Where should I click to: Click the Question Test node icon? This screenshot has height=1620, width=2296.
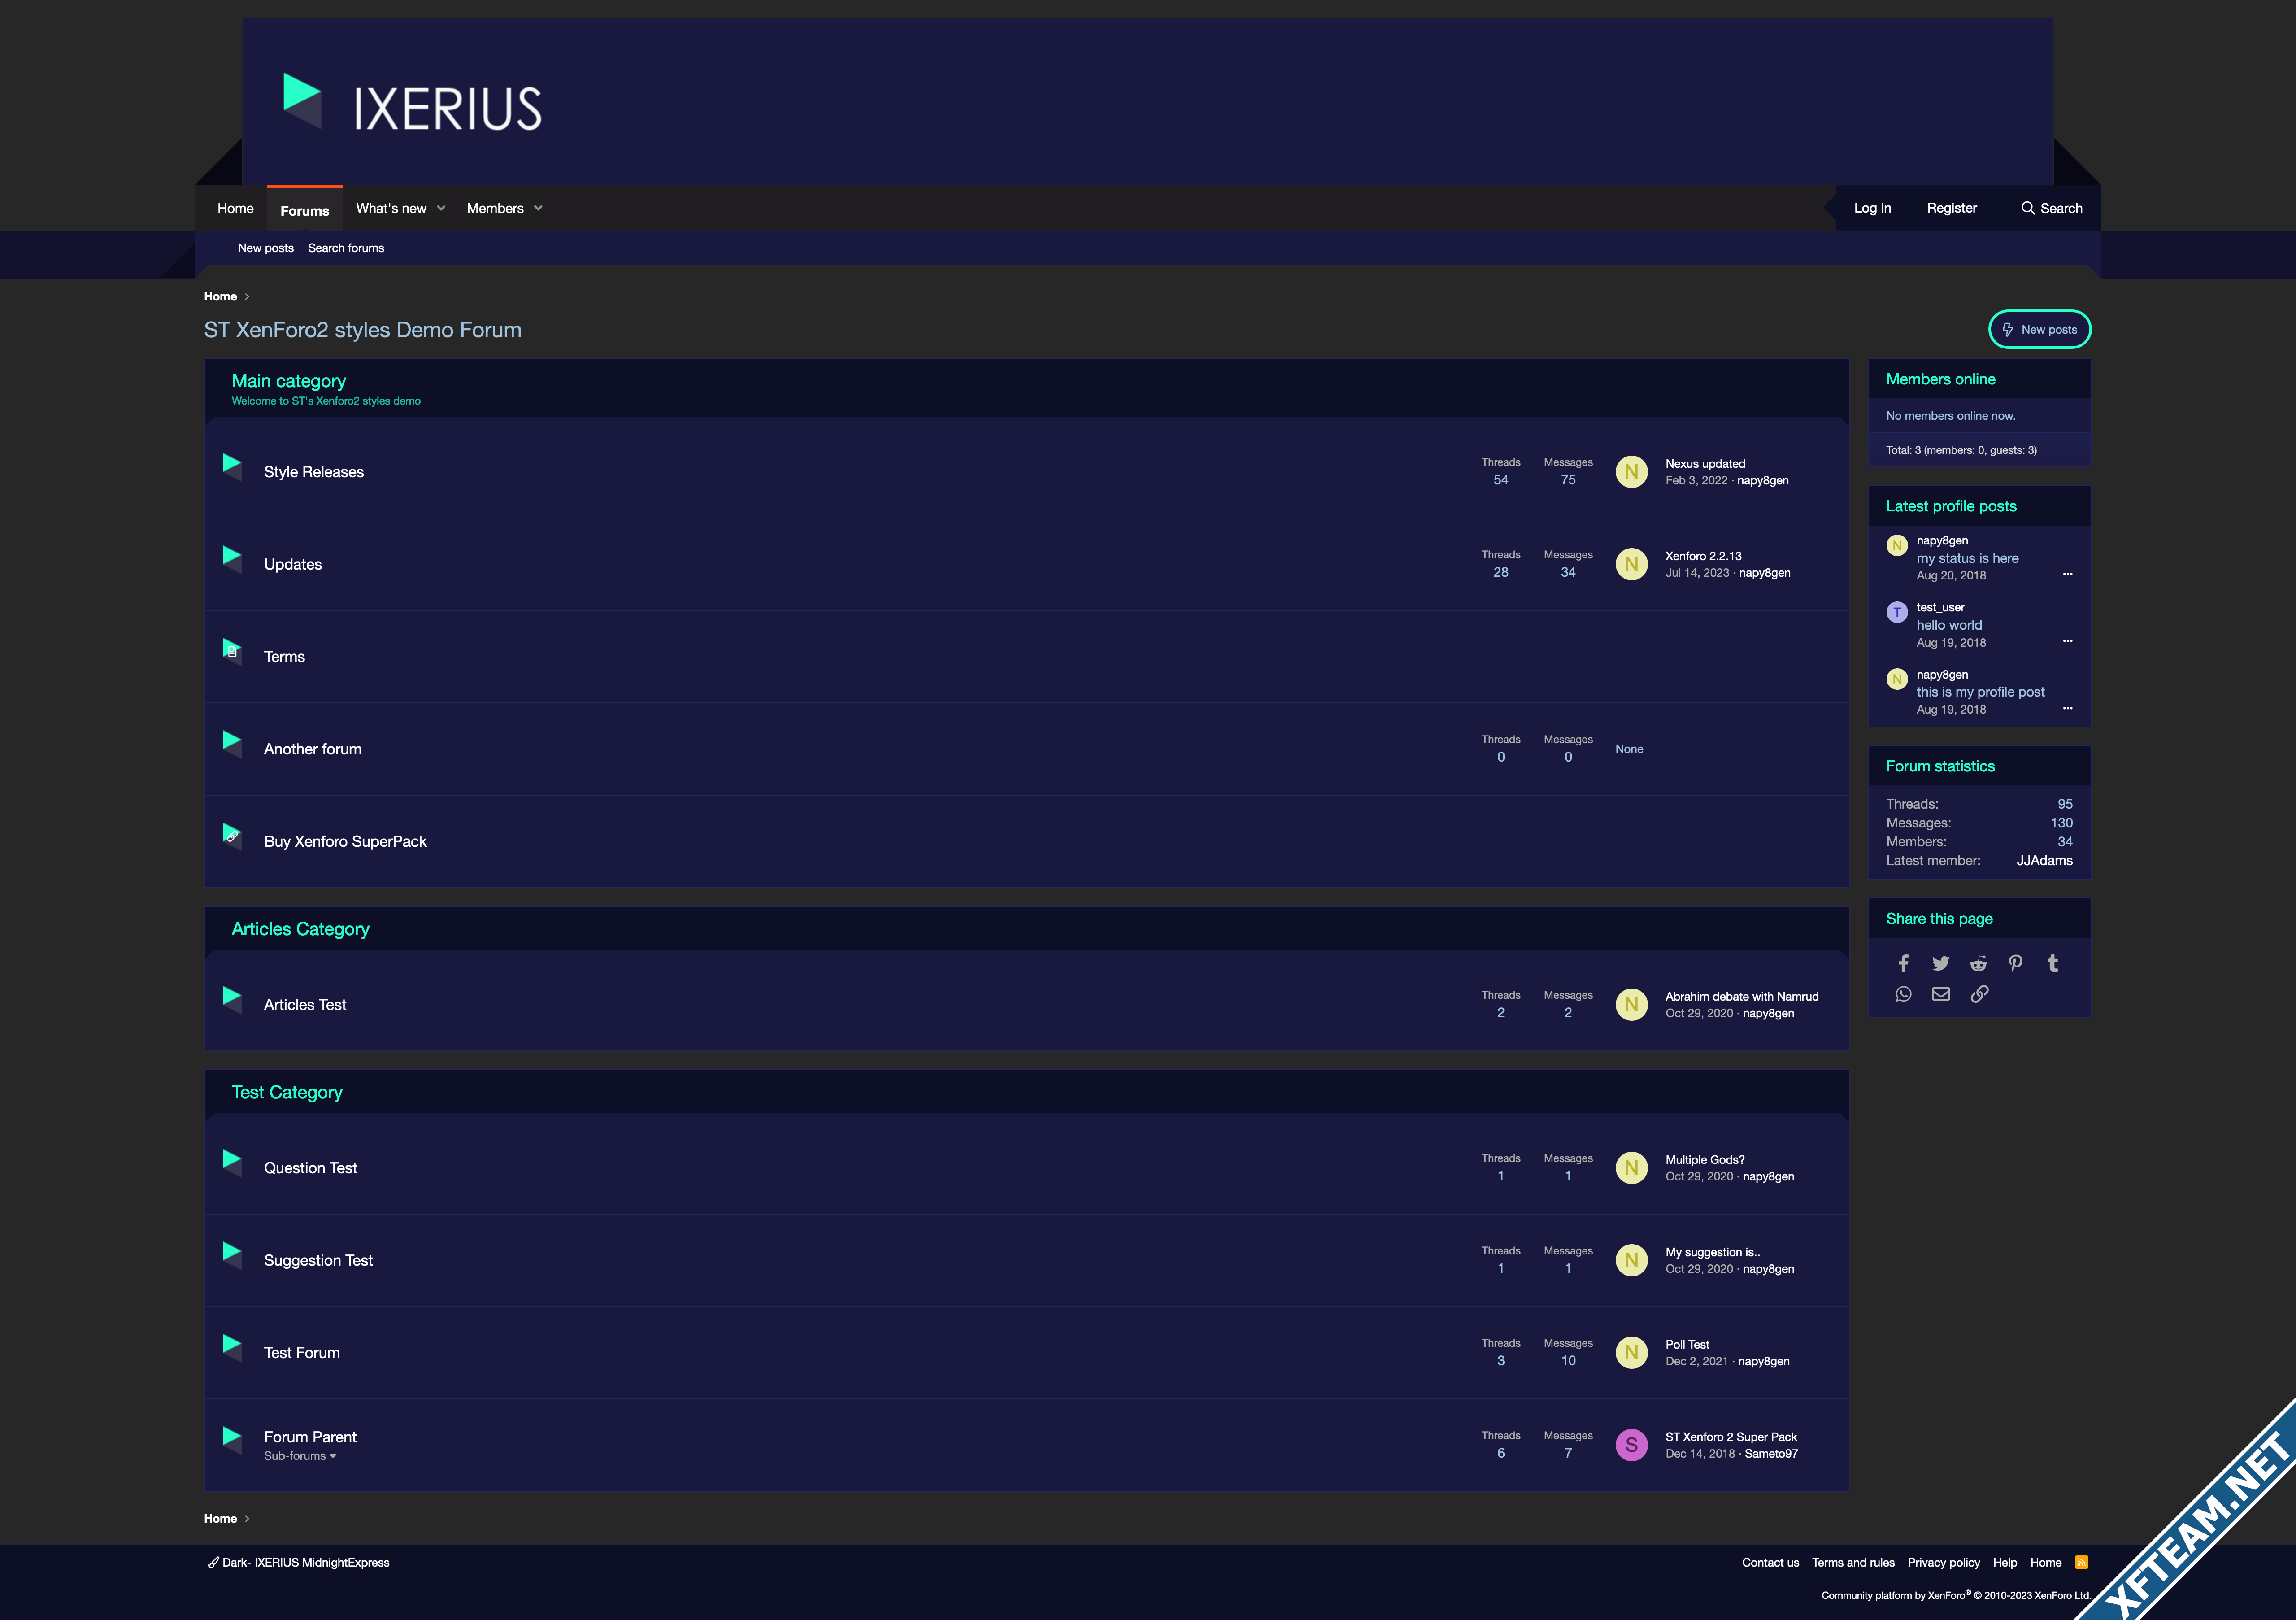(x=232, y=1162)
